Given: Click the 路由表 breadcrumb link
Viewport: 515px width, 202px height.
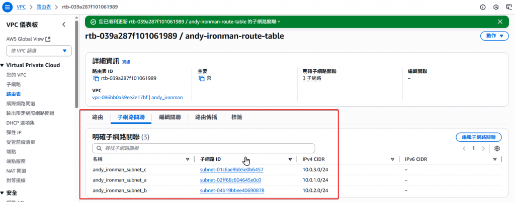Looking at the screenshot, I should 44,7.
